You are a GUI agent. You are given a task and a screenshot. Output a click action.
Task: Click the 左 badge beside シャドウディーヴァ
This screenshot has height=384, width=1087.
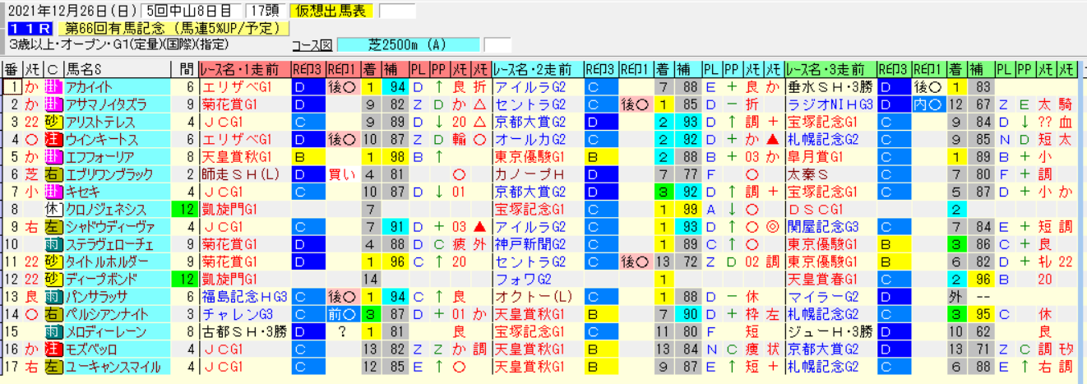(52, 227)
